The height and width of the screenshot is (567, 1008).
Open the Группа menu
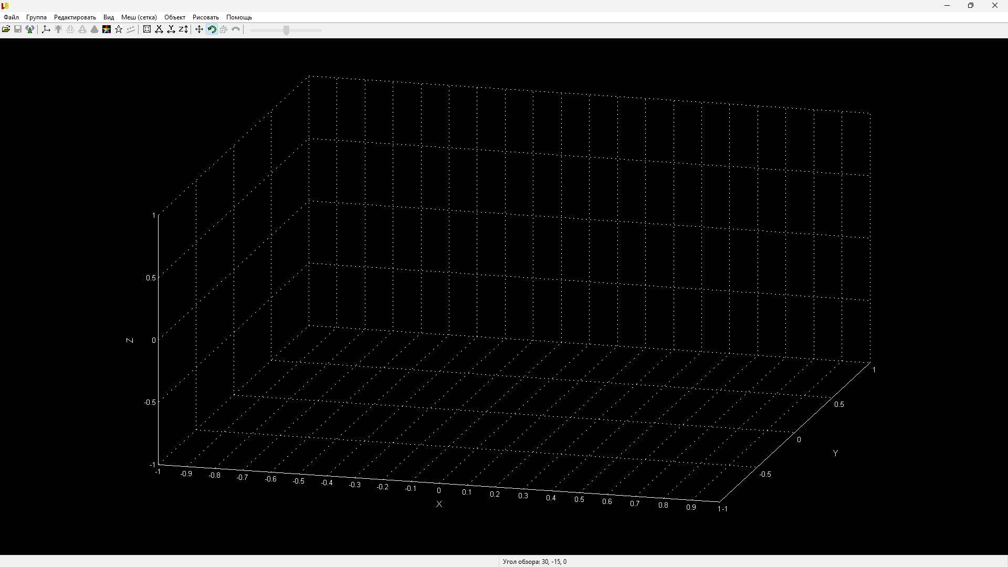36,17
